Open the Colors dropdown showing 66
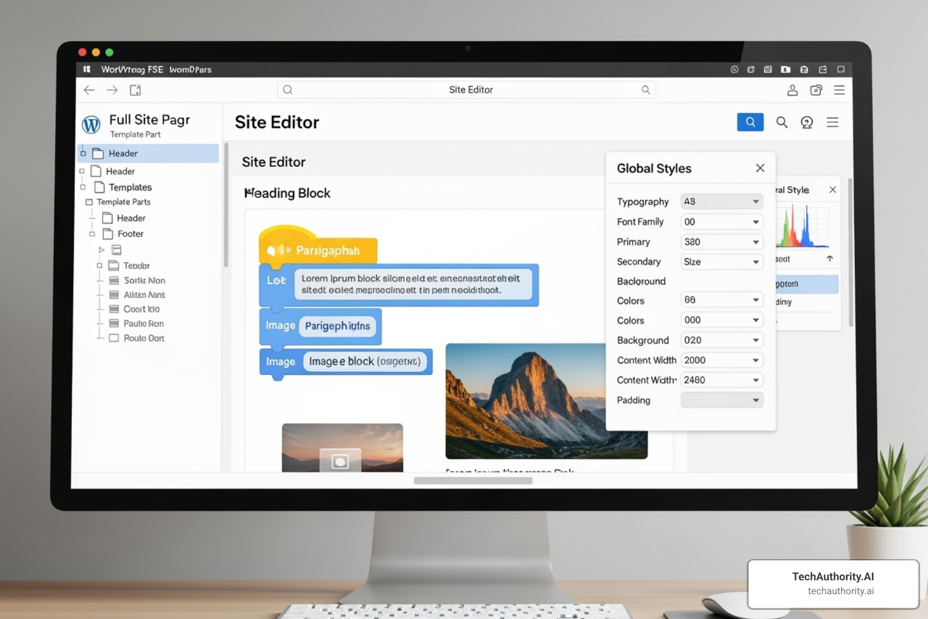This screenshot has width=928, height=619. 722,300
